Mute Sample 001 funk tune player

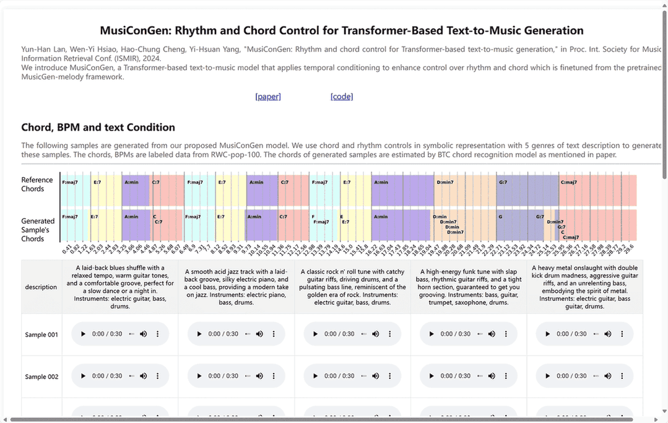[x=492, y=334]
